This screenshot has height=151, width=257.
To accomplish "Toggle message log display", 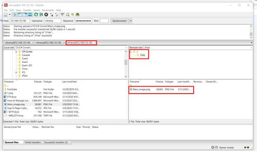I will point(15,15).
